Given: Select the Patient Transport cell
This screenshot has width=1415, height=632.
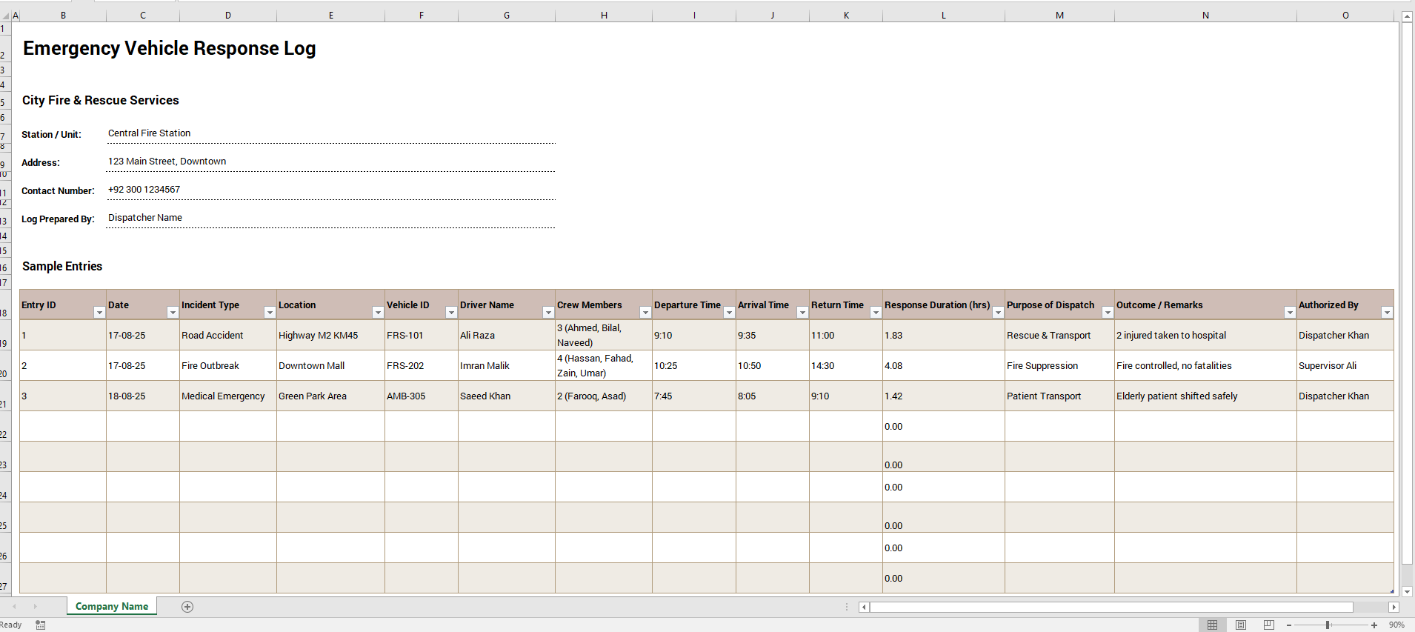Looking at the screenshot, I should (x=1059, y=396).
